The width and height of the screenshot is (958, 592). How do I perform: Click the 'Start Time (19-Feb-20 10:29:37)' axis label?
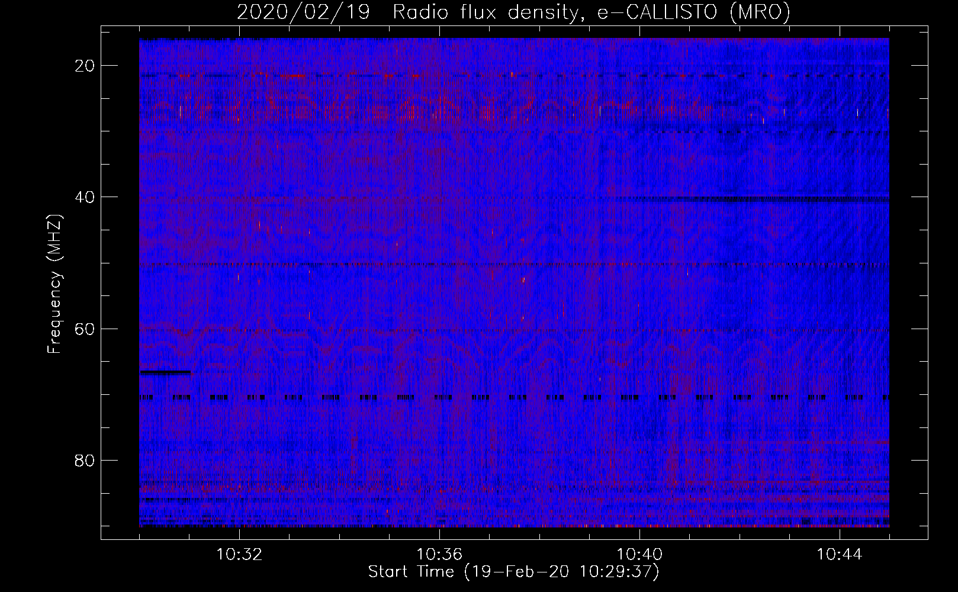(513, 572)
